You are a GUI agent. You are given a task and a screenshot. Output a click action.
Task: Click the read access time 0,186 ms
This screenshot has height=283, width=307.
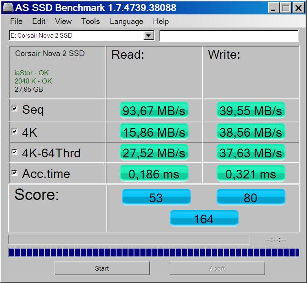pos(154,173)
